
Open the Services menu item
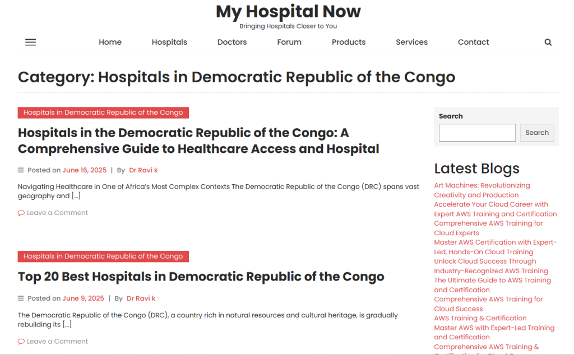[411, 42]
